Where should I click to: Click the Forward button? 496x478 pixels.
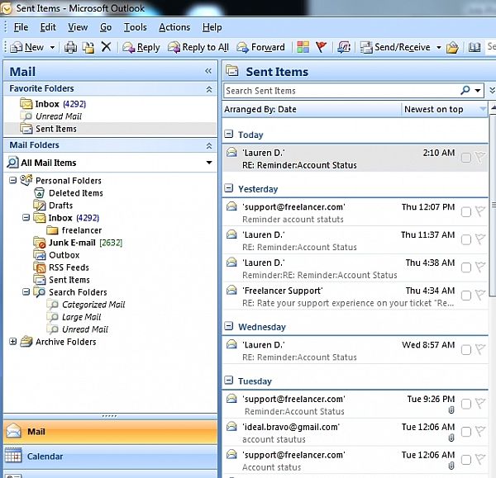(x=261, y=48)
